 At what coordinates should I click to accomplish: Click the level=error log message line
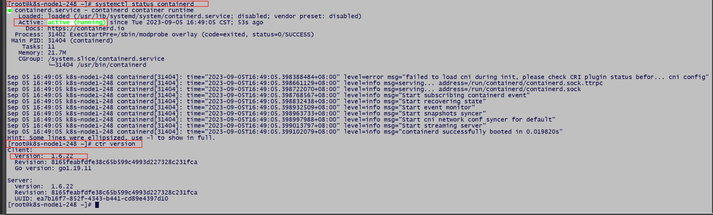point(358,76)
